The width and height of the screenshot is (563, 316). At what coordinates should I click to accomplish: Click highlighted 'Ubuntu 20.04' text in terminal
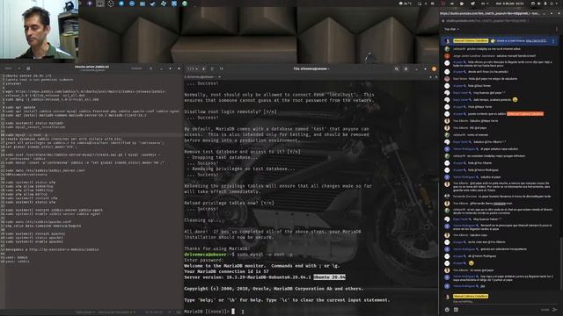coord(329,277)
